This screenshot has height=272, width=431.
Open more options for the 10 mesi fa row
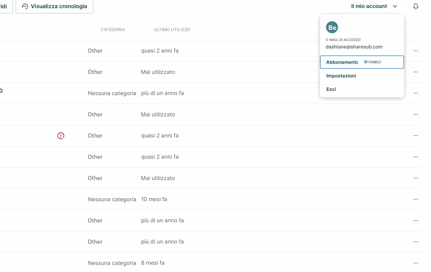coord(415,200)
